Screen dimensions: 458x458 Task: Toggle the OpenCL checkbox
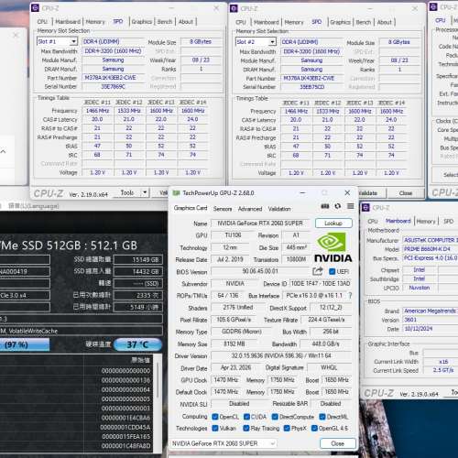click(x=215, y=417)
